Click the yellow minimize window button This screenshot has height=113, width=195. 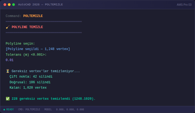pyautogui.click(x=9, y=5)
